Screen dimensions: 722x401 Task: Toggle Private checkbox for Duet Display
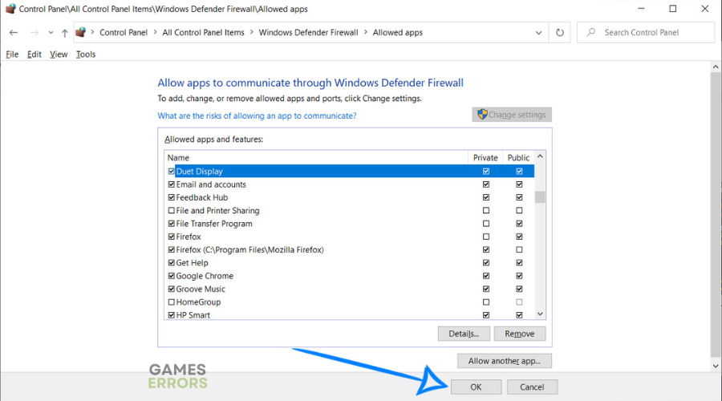[486, 172]
